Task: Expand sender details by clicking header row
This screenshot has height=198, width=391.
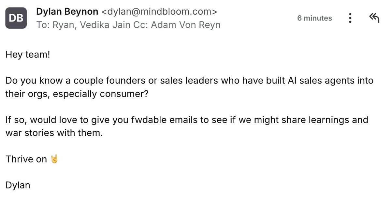Action: coord(130,18)
